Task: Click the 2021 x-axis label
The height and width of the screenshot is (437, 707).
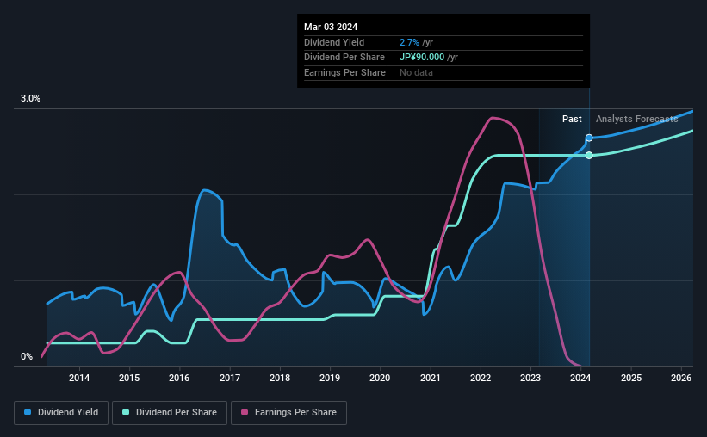Action: click(x=431, y=378)
